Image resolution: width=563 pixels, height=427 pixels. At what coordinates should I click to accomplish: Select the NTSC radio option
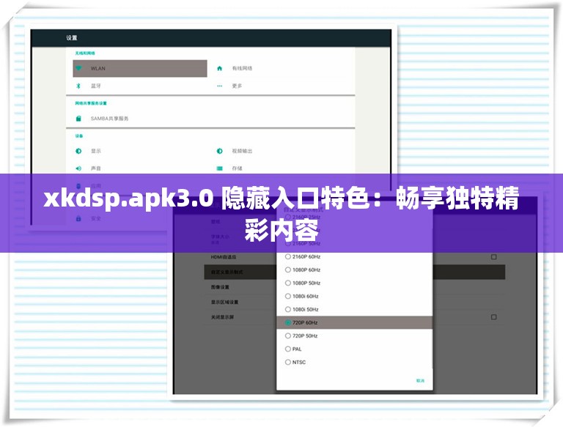click(x=287, y=362)
